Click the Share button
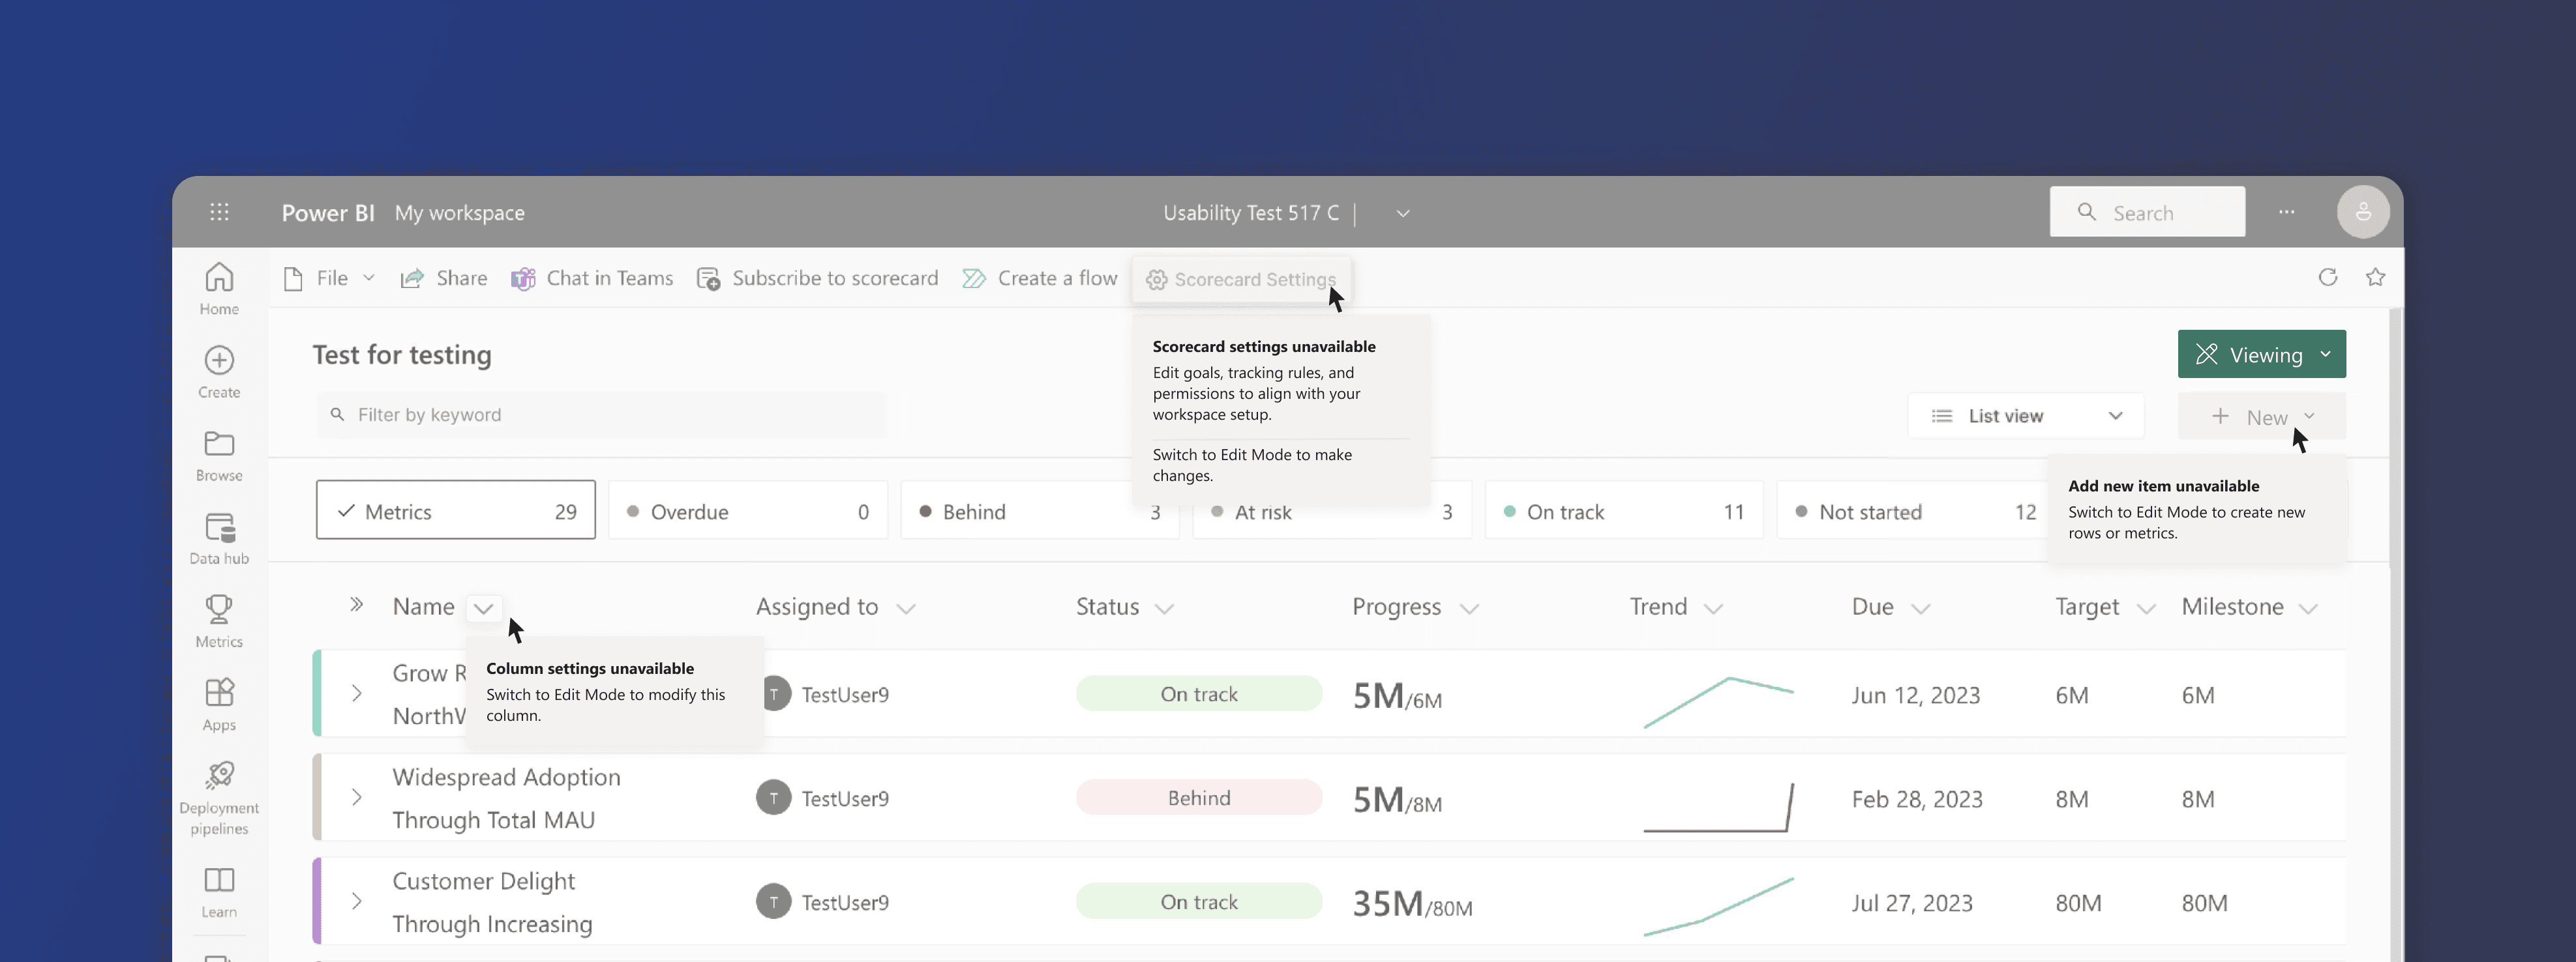This screenshot has width=2576, height=962. [443, 279]
